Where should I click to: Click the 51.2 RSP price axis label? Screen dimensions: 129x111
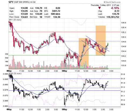[123, 92]
